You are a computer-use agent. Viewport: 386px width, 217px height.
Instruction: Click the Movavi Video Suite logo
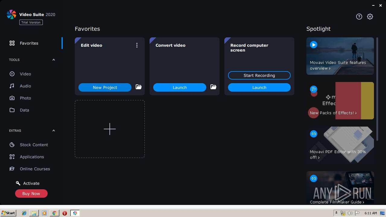pos(11,14)
